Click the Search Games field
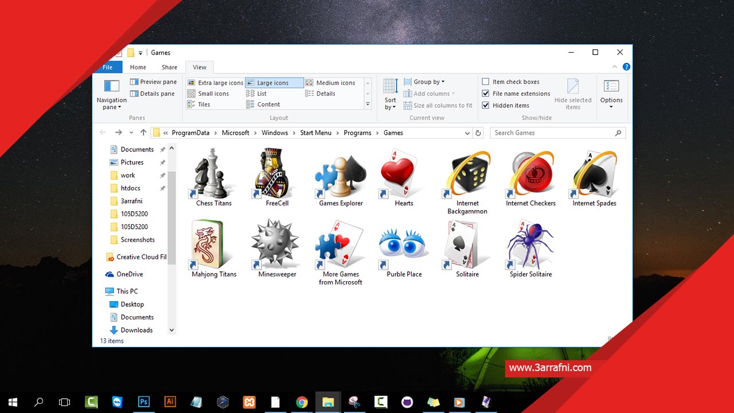The image size is (734, 413). click(557, 133)
